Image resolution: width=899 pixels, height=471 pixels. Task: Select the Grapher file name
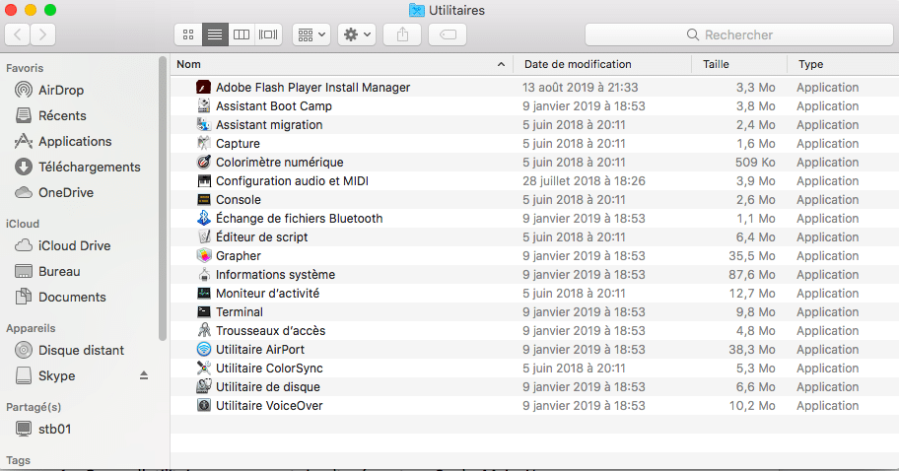[238, 255]
